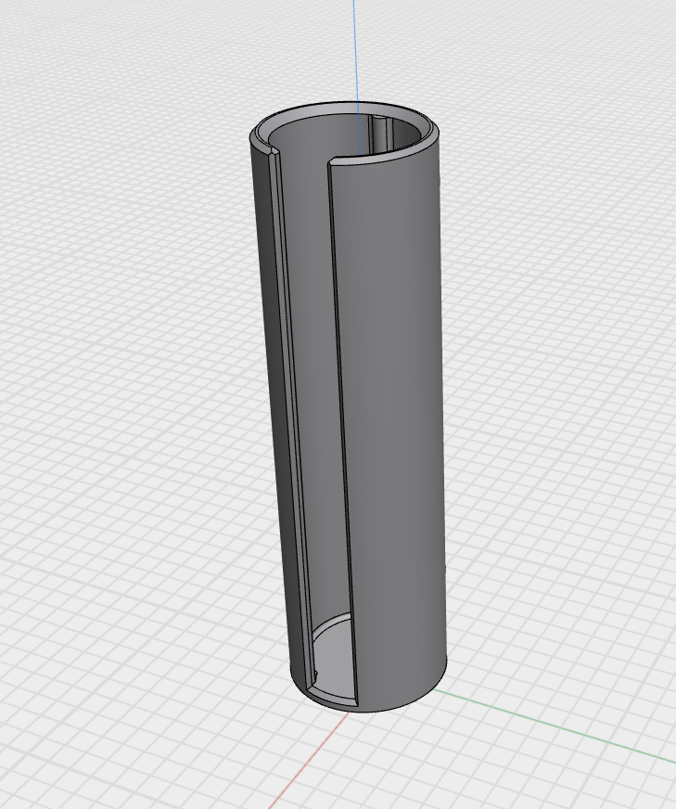This screenshot has width=676, height=809.
Task: Click the grid in the upper-left corner
Action: (56, 56)
